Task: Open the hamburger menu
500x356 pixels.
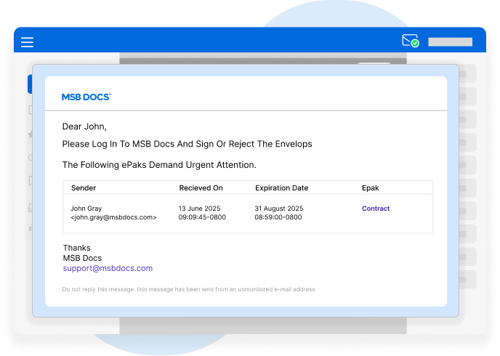Action: [27, 42]
